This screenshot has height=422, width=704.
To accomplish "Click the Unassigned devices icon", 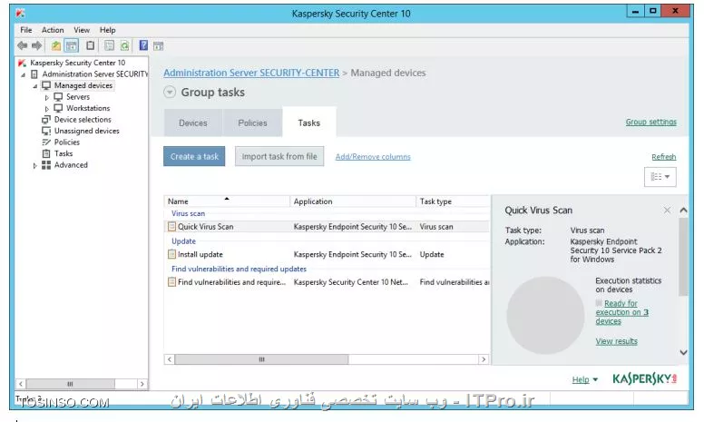I will [x=45, y=131].
